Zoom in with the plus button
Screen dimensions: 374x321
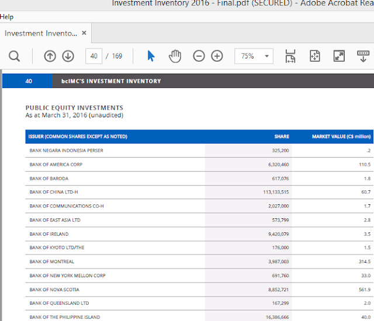tap(217, 56)
